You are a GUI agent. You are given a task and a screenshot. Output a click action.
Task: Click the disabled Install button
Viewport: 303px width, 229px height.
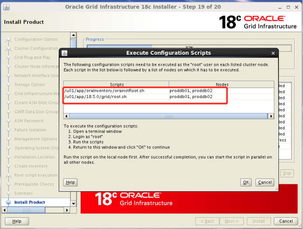click(x=258, y=221)
